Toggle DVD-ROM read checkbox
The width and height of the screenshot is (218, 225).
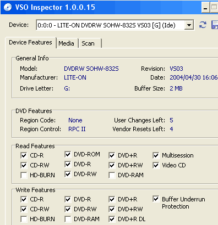point(68,154)
